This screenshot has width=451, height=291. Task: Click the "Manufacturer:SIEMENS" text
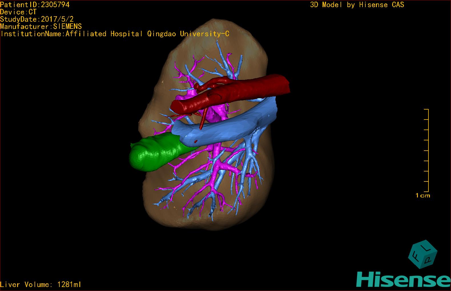click(41, 27)
